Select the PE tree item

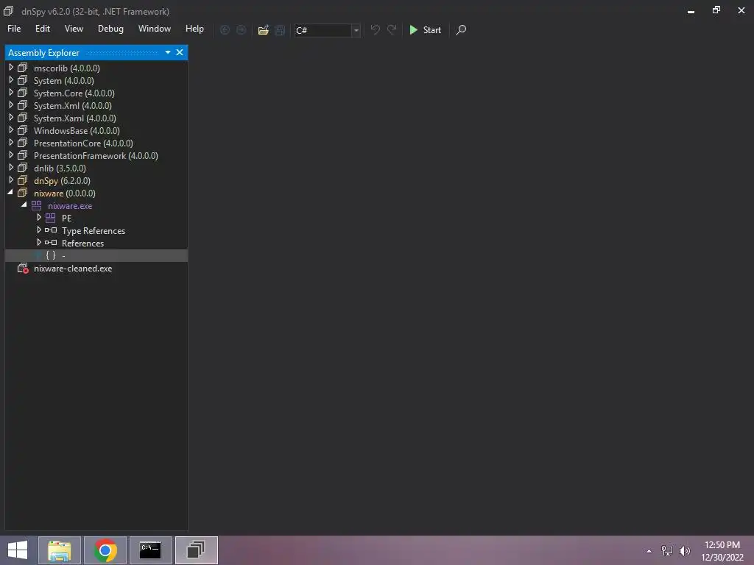click(x=96, y=218)
